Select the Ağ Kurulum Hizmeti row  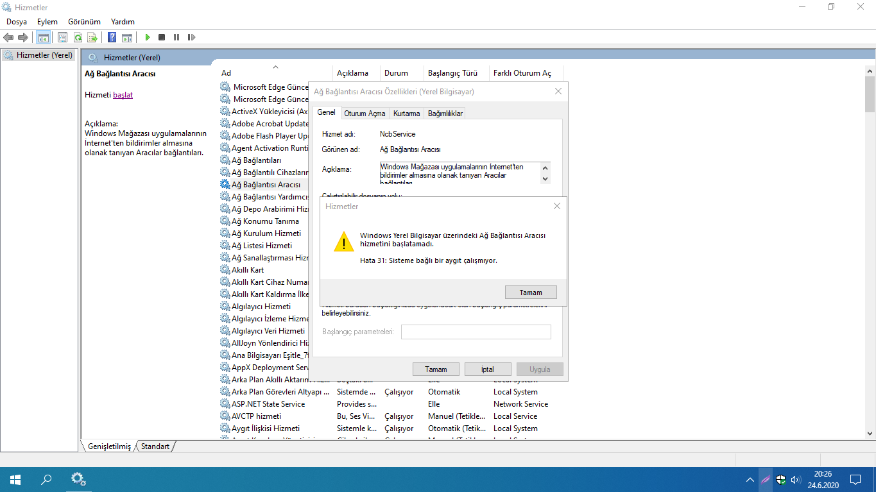pos(266,233)
